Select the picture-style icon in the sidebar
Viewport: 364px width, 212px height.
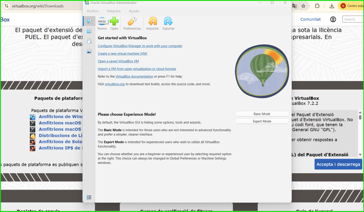pyautogui.click(x=89, y=52)
